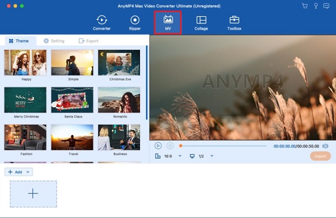Click the large plus add-media placeholder

coord(33,194)
